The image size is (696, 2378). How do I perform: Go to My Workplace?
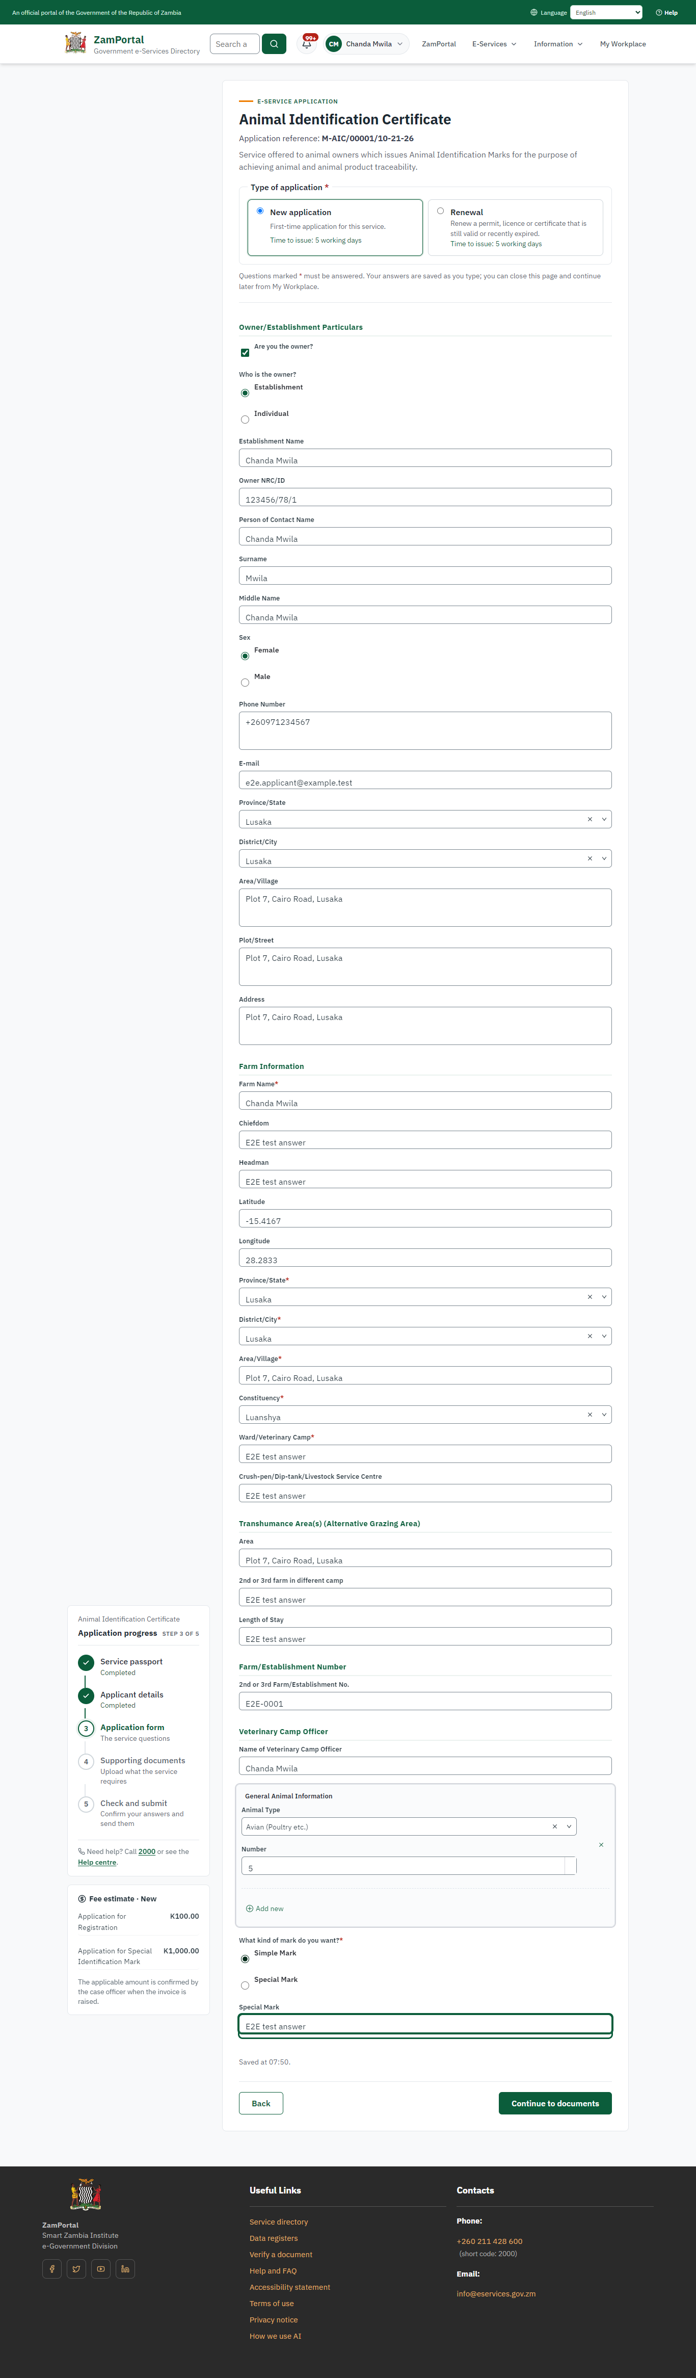coord(623,43)
